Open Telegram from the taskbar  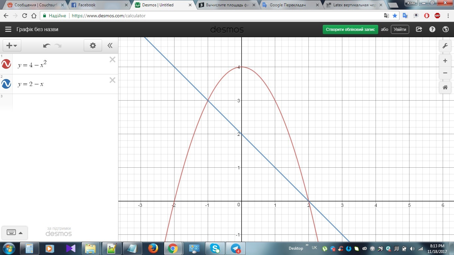pos(235,248)
